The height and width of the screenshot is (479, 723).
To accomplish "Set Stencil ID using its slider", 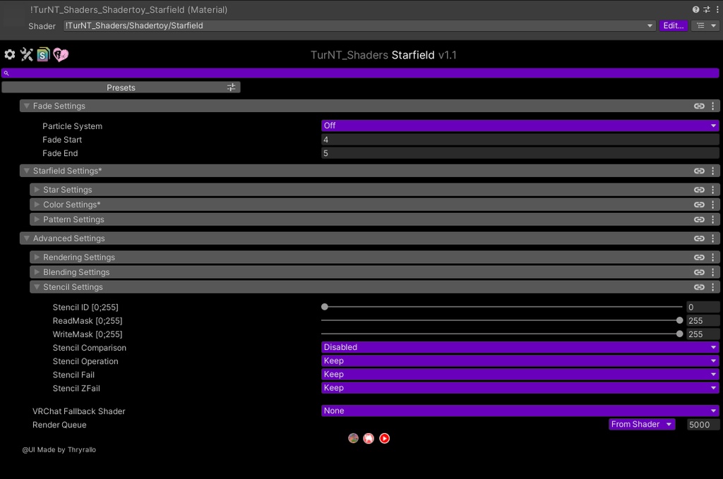I will coord(324,307).
